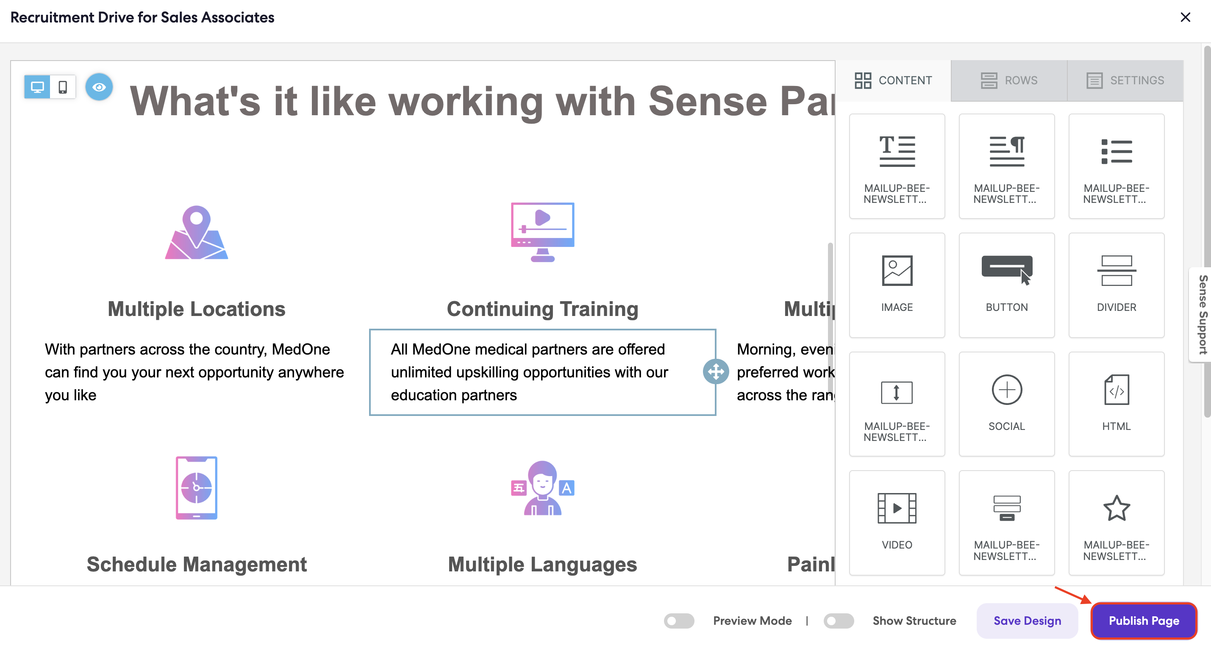Select the HTML content block
The height and width of the screenshot is (654, 1211).
[x=1116, y=404]
